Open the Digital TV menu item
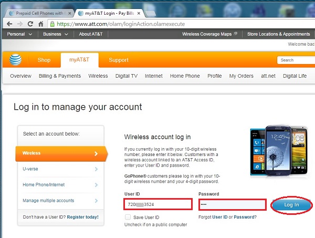Screen dimensions: 315x238 (127, 76)
